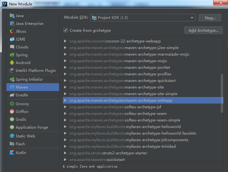The image size is (228, 172).
Task: Expand the myfaces-archetype-helloworld node
Action: pos(65,127)
